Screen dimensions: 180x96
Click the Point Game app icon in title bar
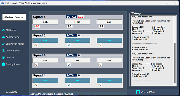click(2, 3)
